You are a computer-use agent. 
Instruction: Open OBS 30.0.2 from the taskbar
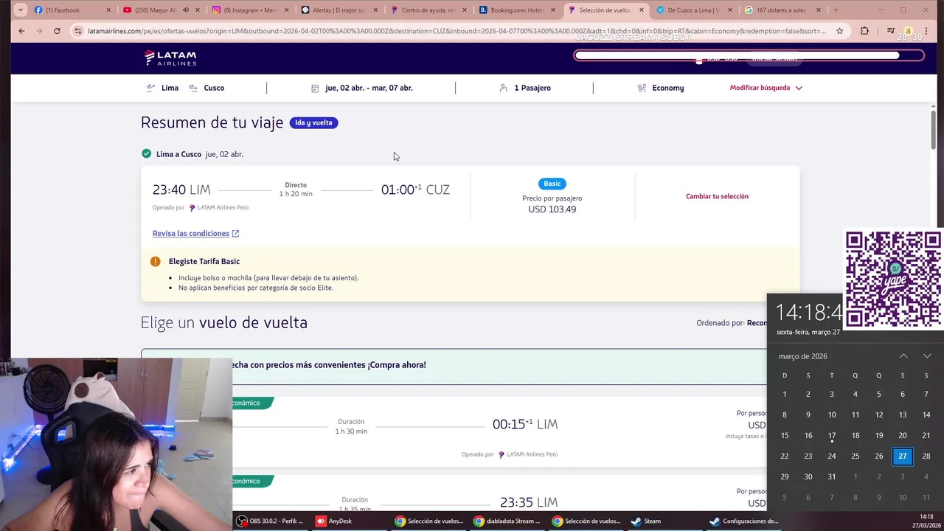[270, 521]
